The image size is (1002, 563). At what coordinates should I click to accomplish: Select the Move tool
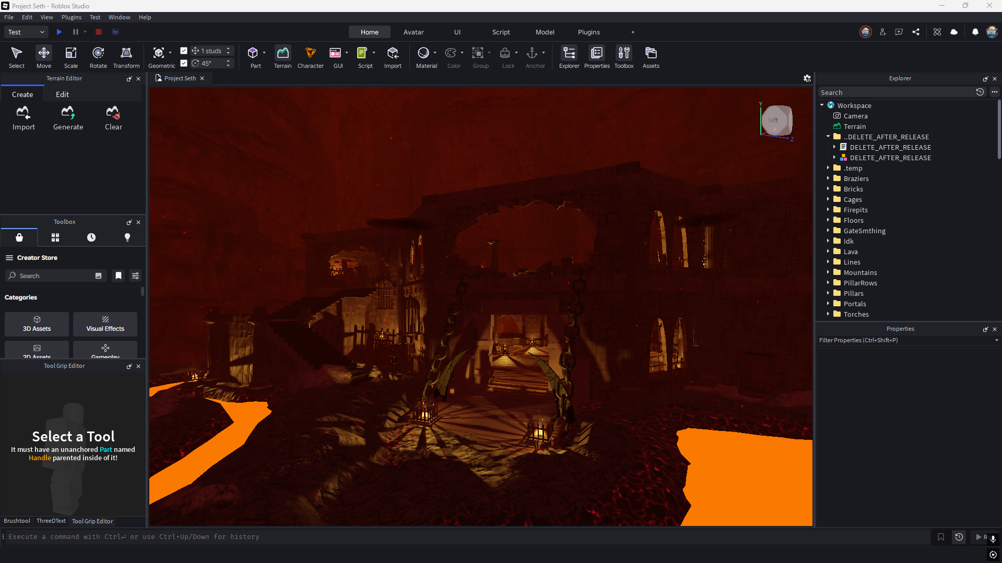coord(44,57)
